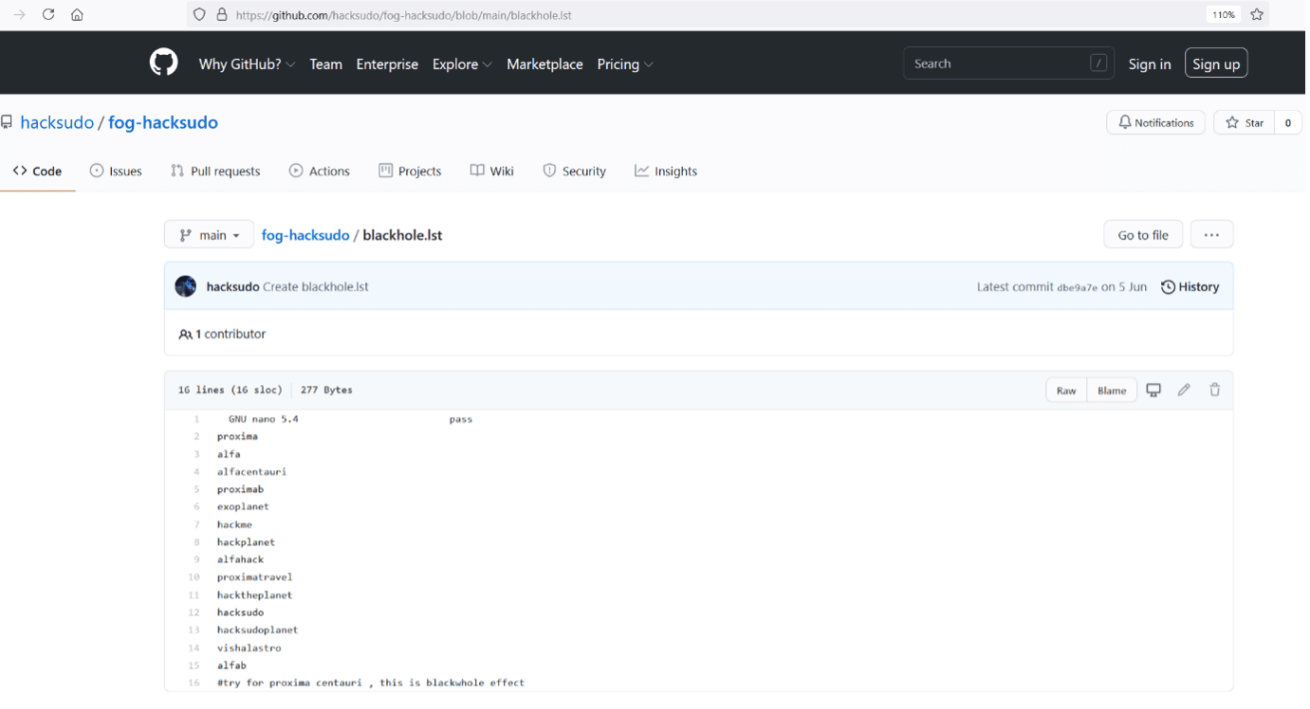The image size is (1310, 709).
Task: Reload the page with refresh icon
Action: pos(48,14)
